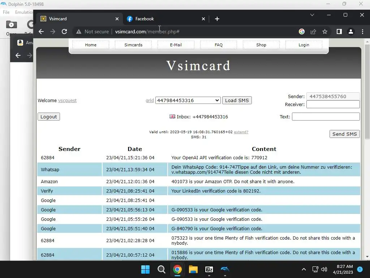Click the Whatsap sender cell
The width and height of the screenshot is (370, 278).
click(69, 169)
